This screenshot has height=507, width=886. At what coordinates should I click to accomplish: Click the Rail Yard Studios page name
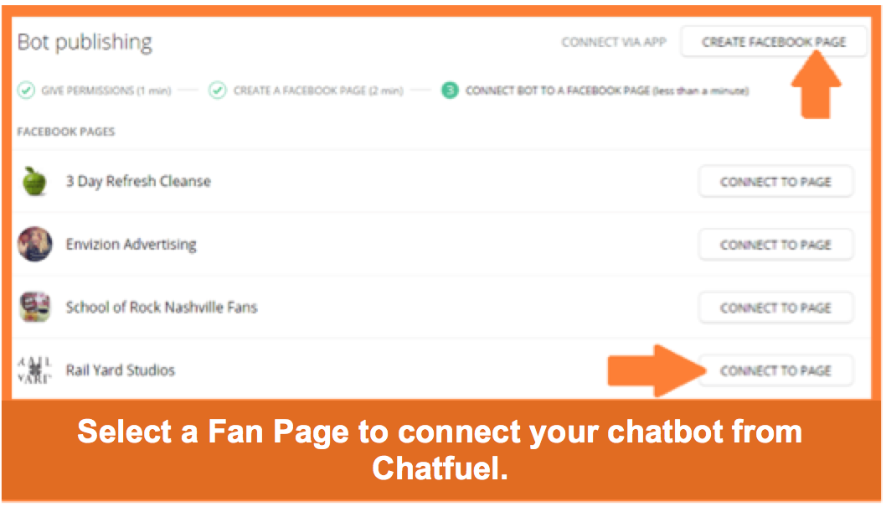tap(121, 370)
